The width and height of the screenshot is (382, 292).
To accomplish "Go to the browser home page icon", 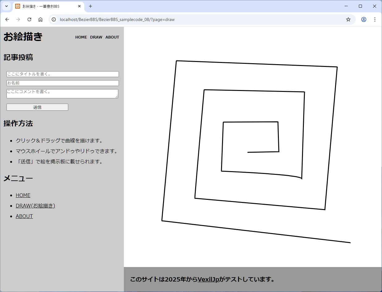I will point(40,19).
